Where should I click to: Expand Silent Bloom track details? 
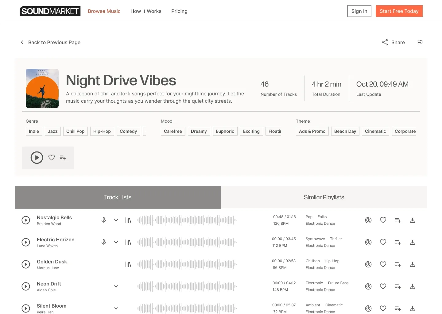(x=116, y=308)
